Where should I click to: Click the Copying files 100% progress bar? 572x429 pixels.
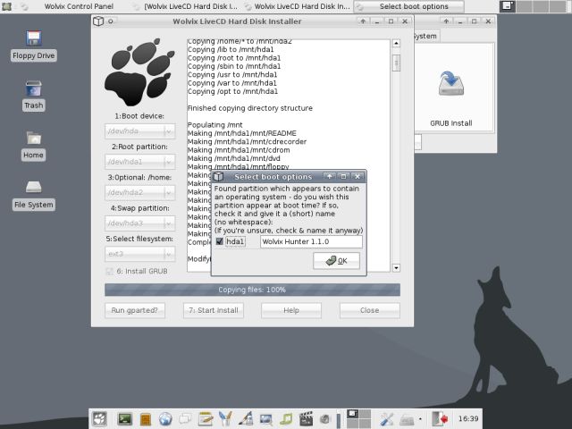[252, 290]
